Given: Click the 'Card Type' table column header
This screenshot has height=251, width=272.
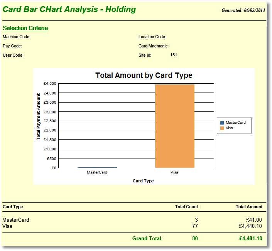Looking at the screenshot, I should tap(13, 207).
